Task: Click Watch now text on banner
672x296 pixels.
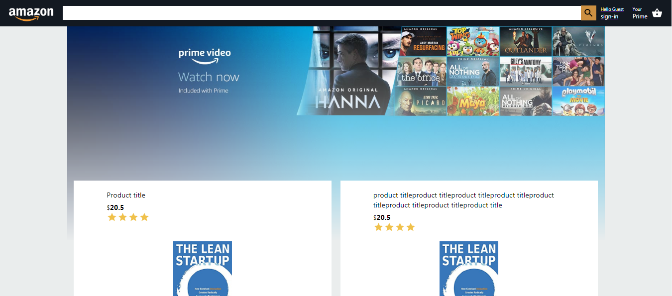Action: [x=209, y=77]
